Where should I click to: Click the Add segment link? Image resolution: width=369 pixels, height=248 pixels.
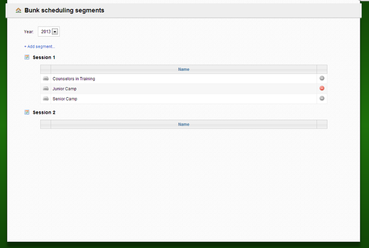coord(40,47)
